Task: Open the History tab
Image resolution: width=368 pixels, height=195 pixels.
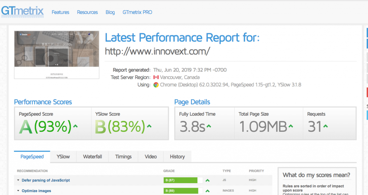Action: [177, 157]
